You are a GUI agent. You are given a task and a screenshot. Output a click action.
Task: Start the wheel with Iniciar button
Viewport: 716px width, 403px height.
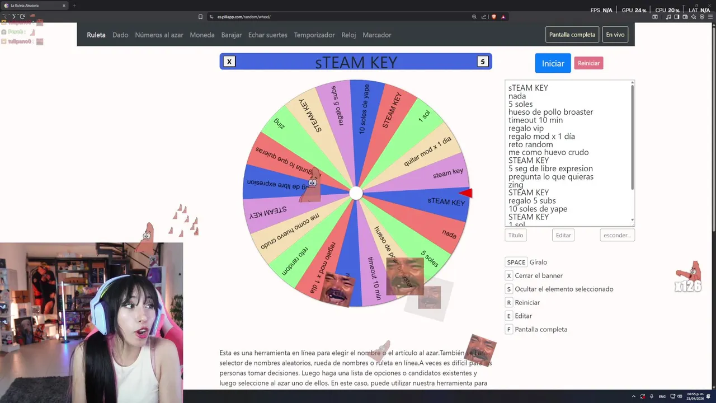tap(553, 63)
